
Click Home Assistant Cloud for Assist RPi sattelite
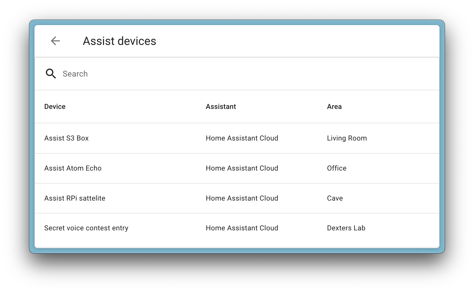point(242,198)
